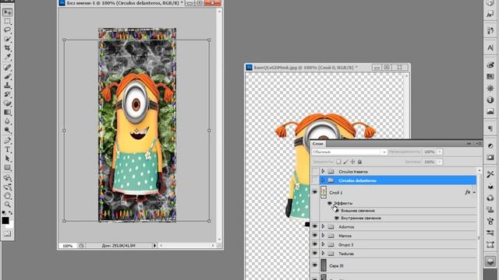Hide the Внутреннее свечение effect
The height and width of the screenshot is (280, 499).
pos(337,218)
